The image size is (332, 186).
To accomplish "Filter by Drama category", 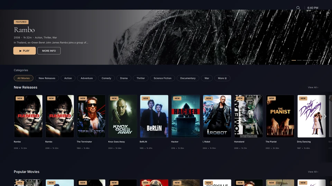I will coord(124,78).
